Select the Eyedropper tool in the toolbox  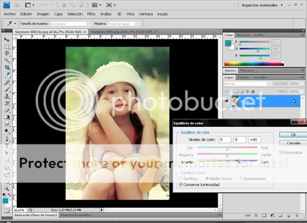pos(7,75)
